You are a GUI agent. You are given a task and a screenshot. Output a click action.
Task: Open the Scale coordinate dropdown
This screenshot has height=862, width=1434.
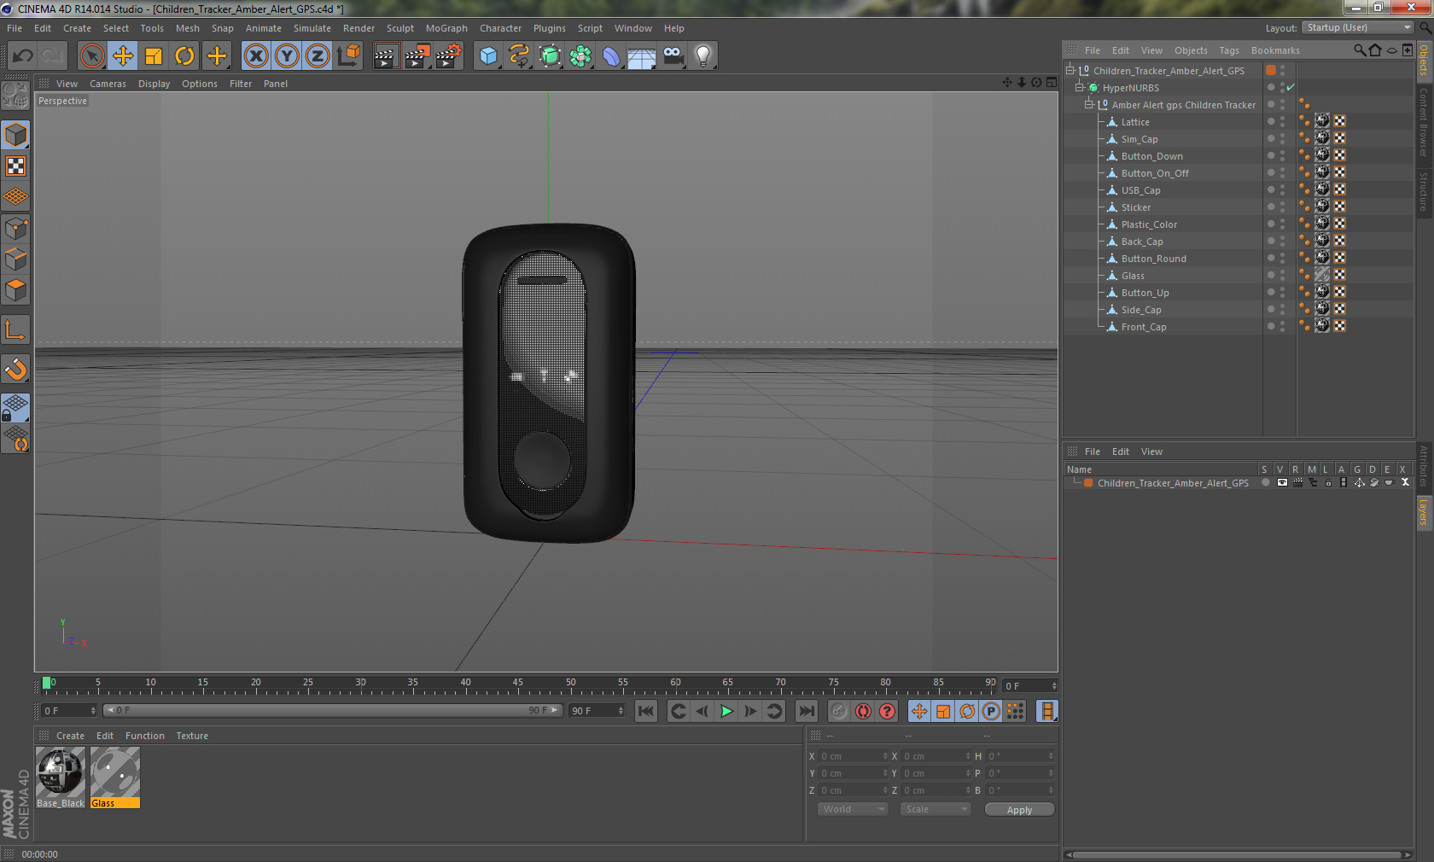(x=936, y=809)
